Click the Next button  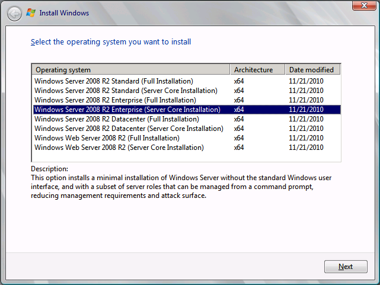(346, 267)
